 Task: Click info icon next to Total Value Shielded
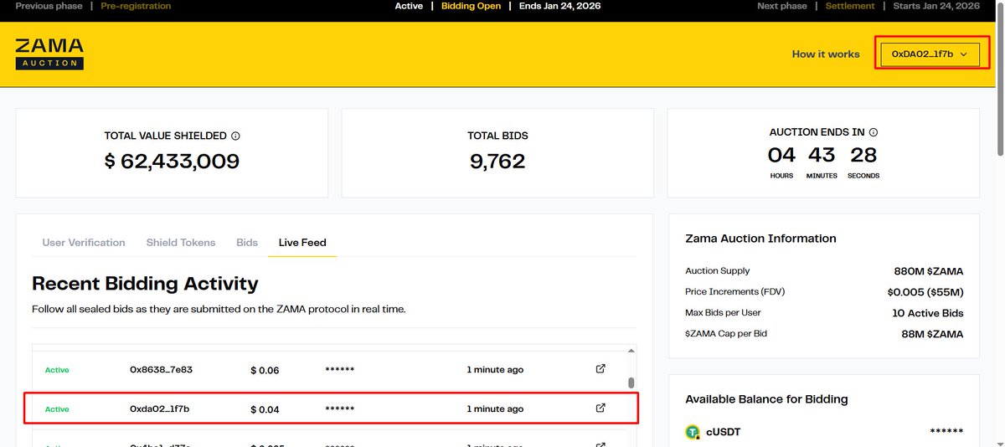tap(235, 136)
